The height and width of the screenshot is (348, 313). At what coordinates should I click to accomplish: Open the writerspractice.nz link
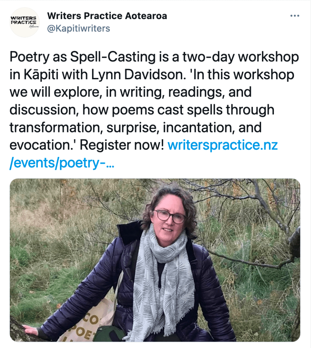coord(223,146)
